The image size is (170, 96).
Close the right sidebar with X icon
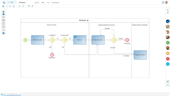(x=168, y=85)
